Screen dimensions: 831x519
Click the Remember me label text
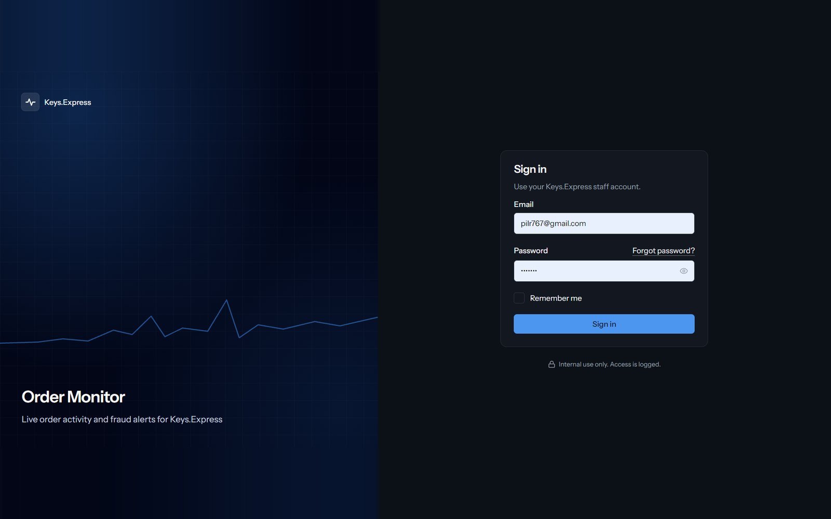[x=556, y=298]
